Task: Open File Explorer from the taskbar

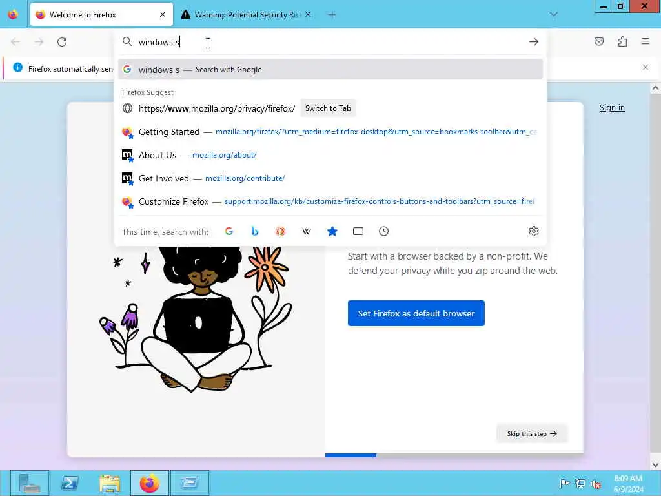Action: 110,483
